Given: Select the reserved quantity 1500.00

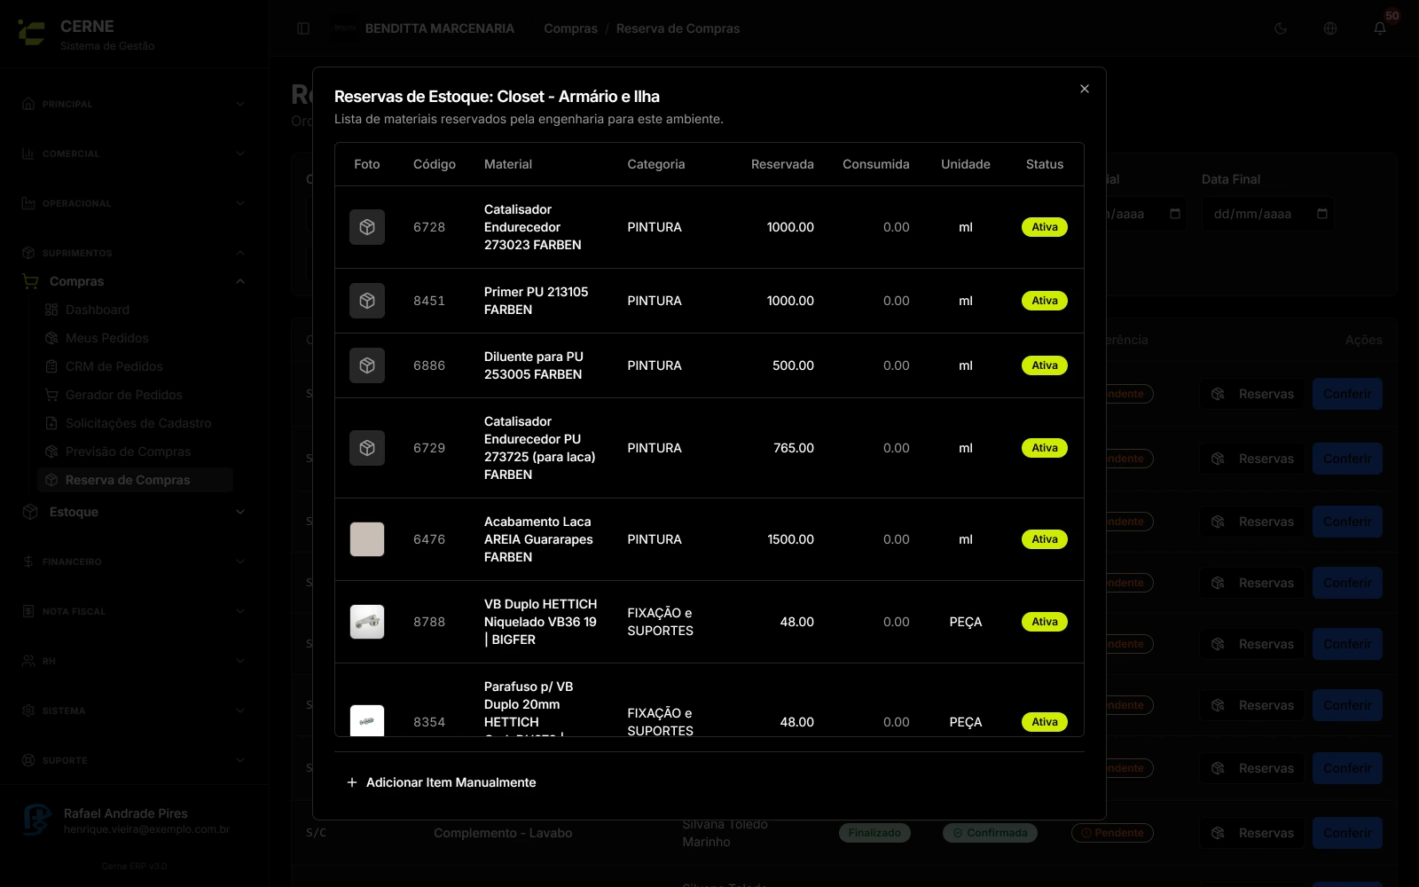Looking at the screenshot, I should click(x=790, y=539).
